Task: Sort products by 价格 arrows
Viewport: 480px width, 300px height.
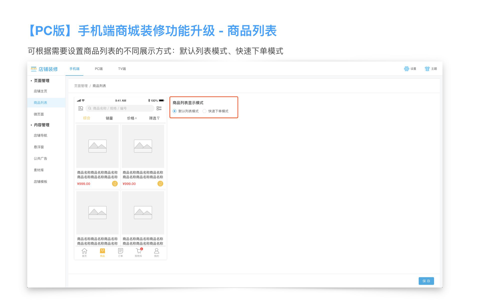Action: click(132, 118)
